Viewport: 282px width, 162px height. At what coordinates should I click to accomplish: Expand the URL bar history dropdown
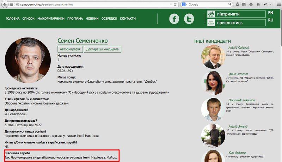coord(171,4)
